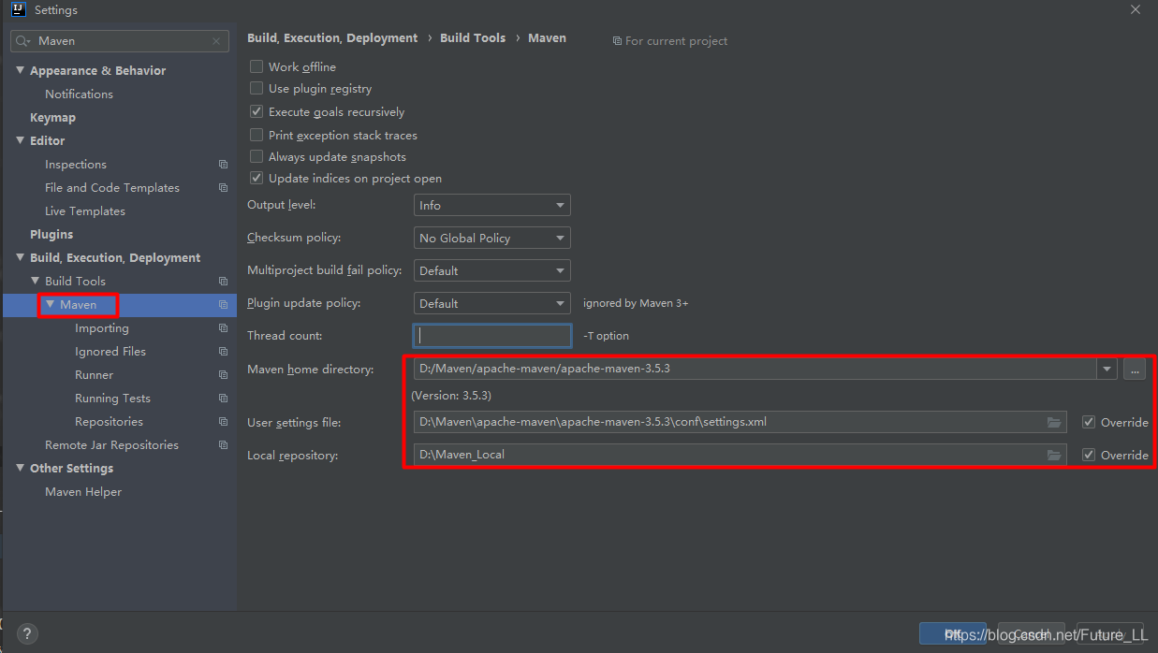
Task: Open the Plugins settings page
Action: pos(51,234)
